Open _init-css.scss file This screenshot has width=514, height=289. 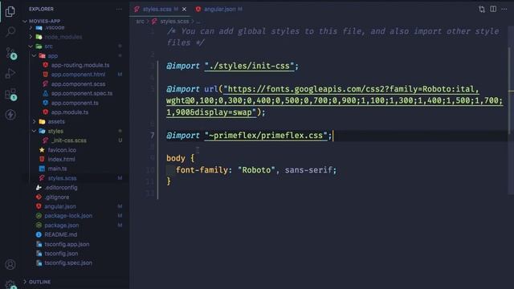pyautogui.click(x=69, y=140)
